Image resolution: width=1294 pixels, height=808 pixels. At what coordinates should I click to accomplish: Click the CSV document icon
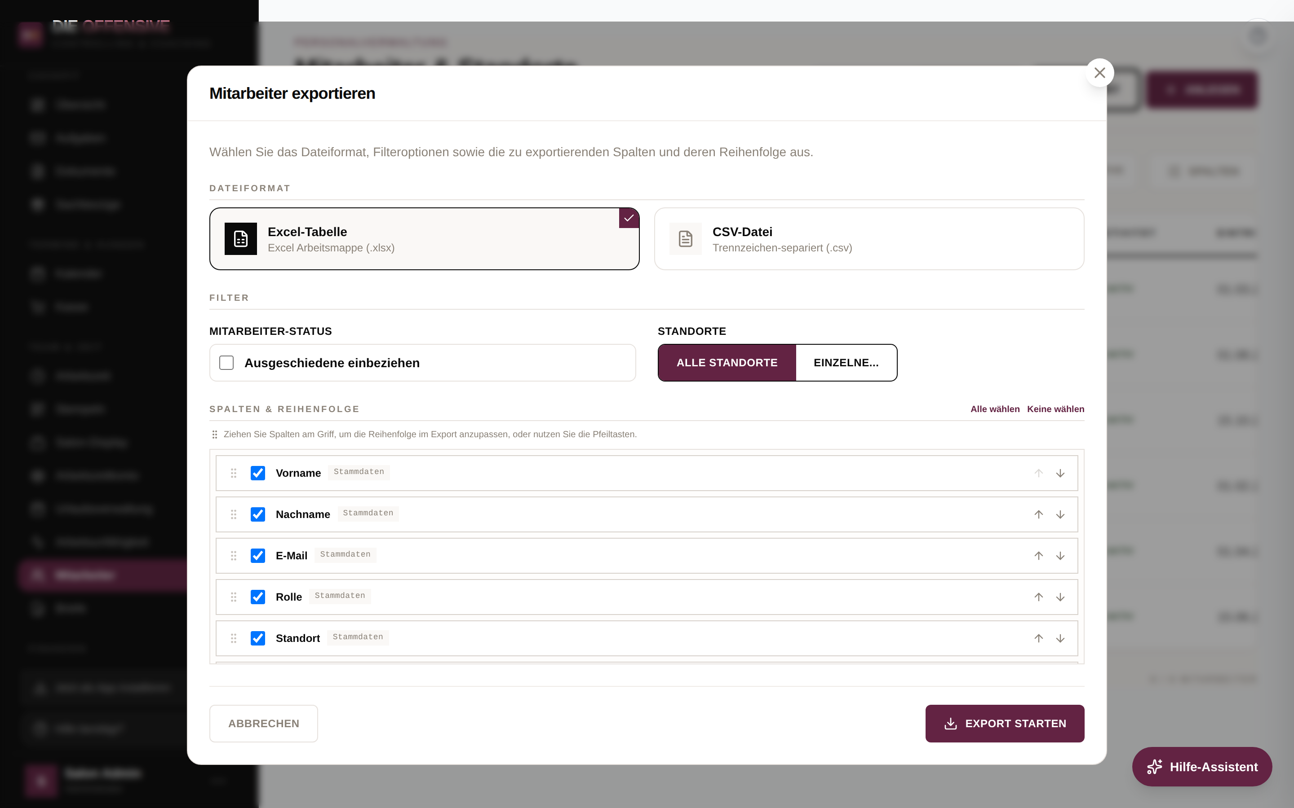686,239
